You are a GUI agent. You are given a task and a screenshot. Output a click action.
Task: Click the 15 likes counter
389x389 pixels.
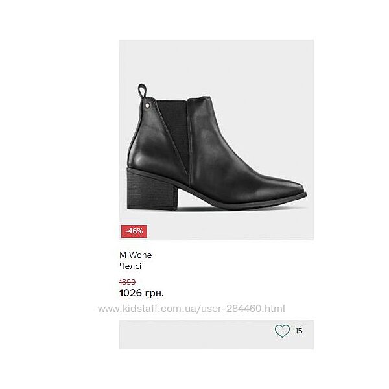point(299,331)
